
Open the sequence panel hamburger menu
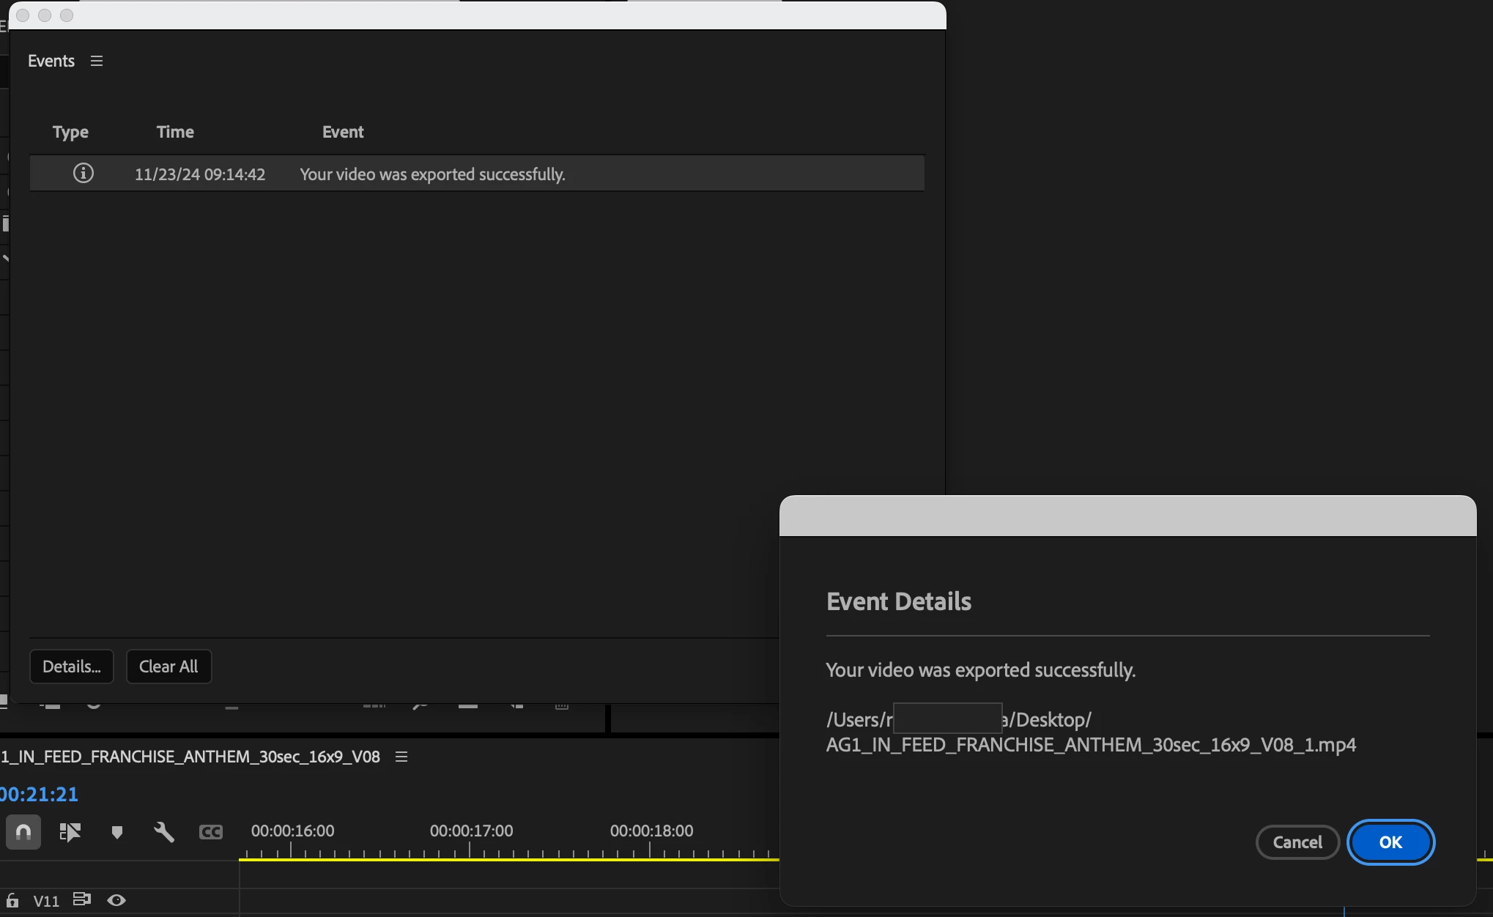(401, 757)
